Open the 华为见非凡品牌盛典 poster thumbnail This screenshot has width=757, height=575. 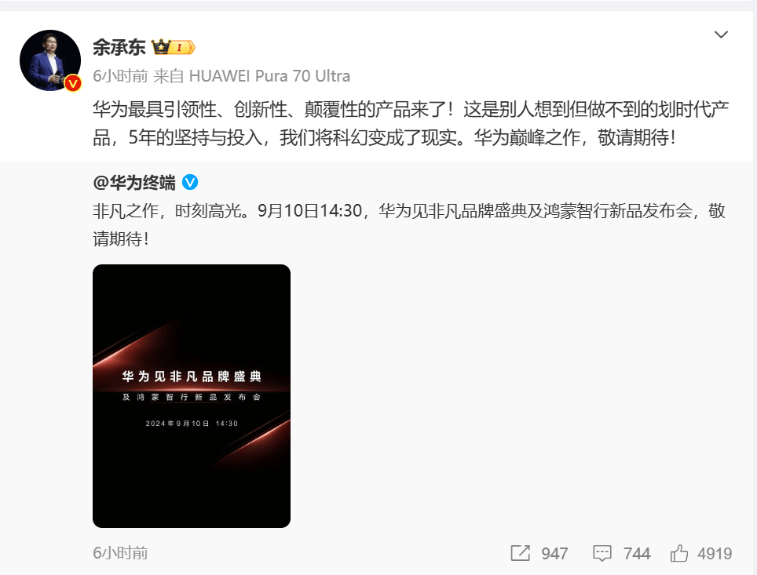coord(192,396)
